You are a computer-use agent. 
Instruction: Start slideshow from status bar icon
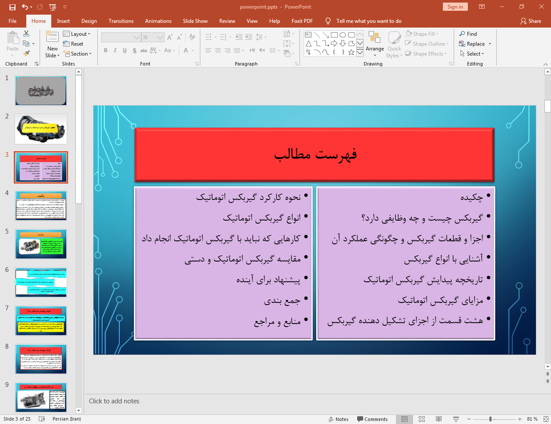point(456,419)
